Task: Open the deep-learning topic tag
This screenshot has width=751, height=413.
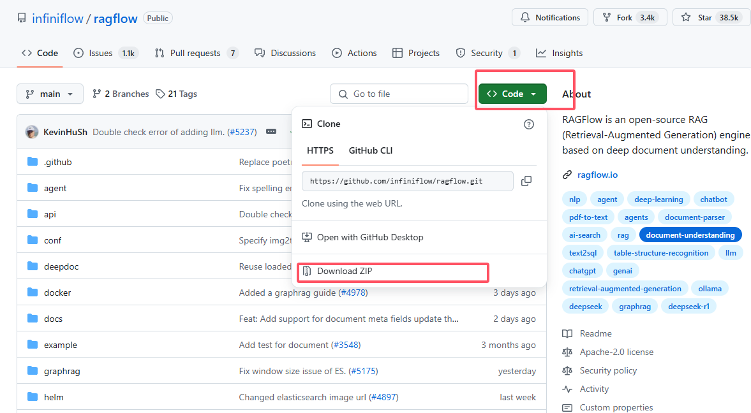Action: point(658,199)
